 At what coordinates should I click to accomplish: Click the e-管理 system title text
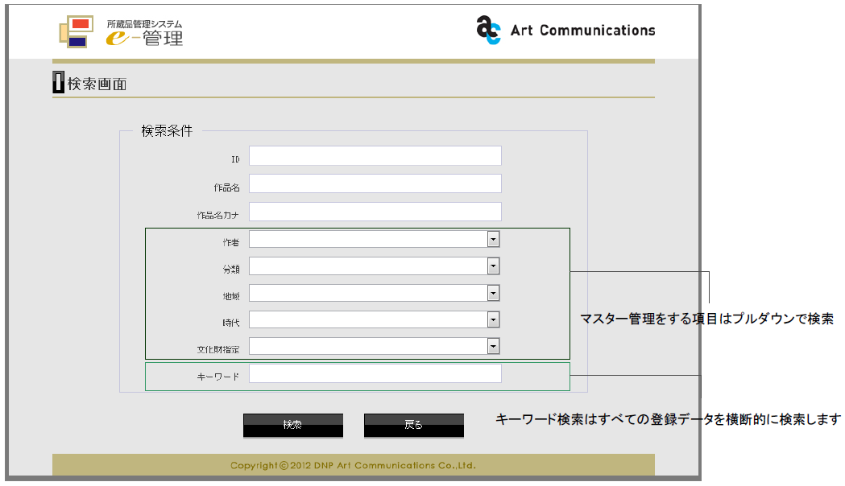pos(145,32)
